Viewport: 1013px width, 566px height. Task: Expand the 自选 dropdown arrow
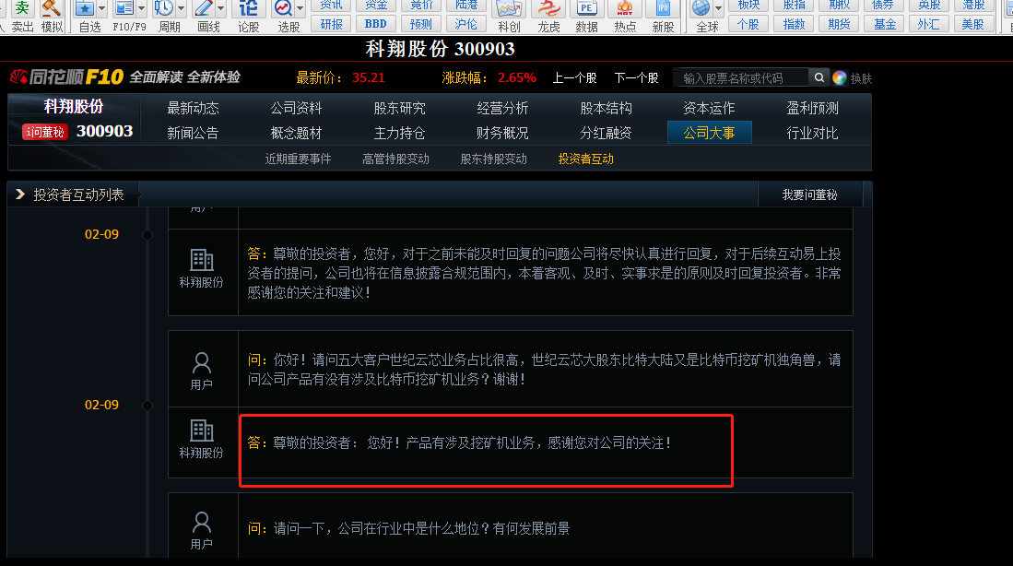tap(101, 9)
